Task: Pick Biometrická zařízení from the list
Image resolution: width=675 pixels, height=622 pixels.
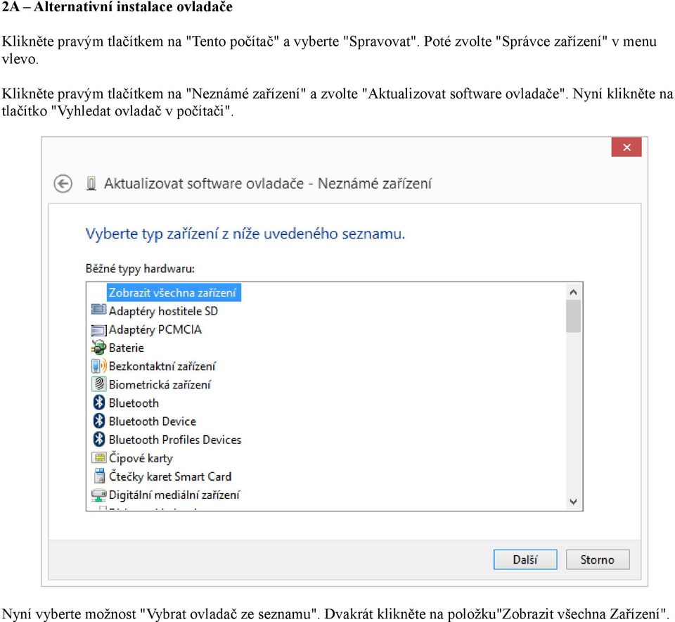Action: 160,385
